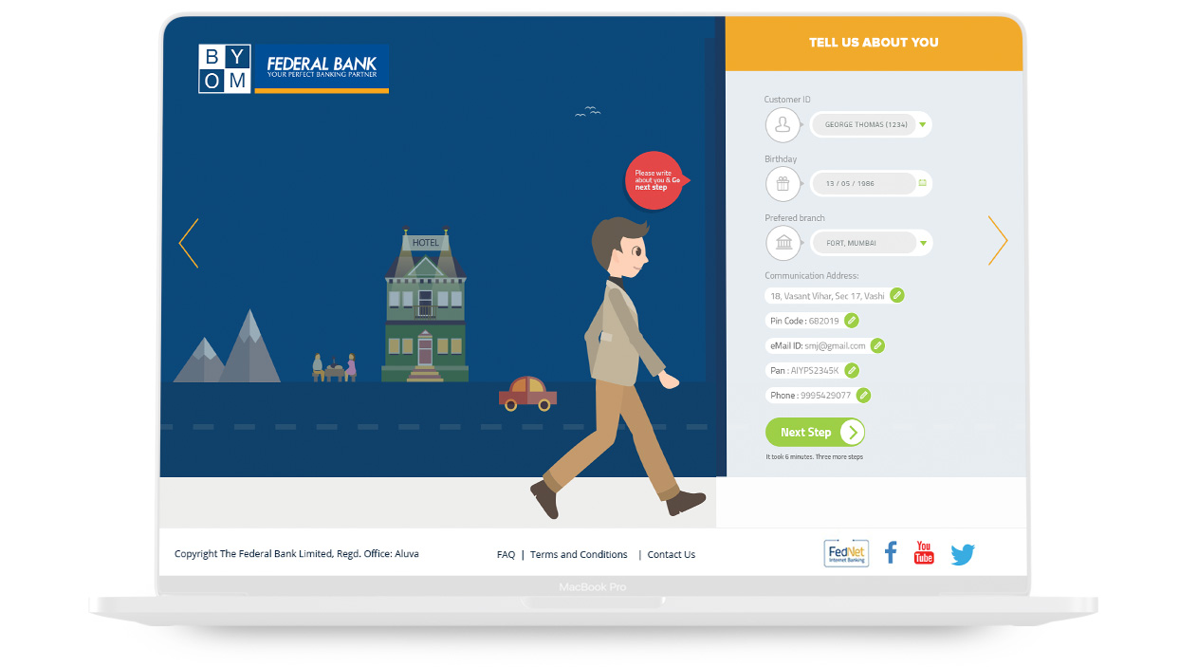Edit the Pan number pencil icon
The width and height of the screenshot is (1179, 667).
pyautogui.click(x=852, y=370)
